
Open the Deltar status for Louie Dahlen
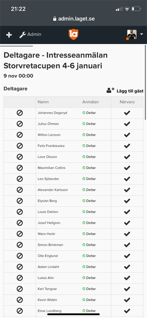point(89,212)
